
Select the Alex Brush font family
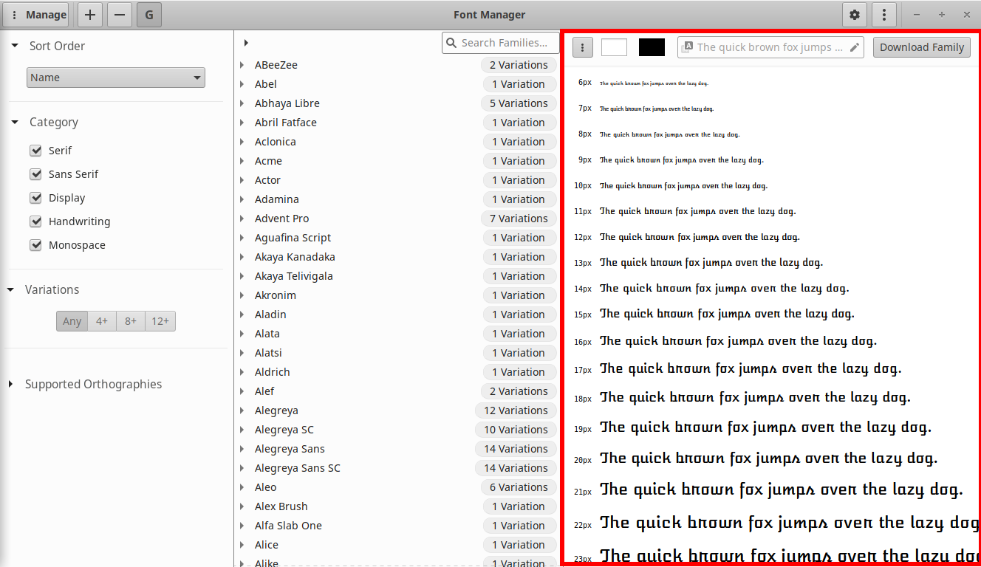click(397, 506)
